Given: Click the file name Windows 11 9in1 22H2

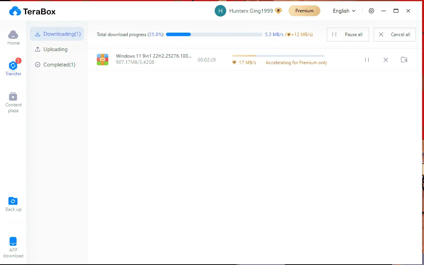Looking at the screenshot, I should (154, 56).
